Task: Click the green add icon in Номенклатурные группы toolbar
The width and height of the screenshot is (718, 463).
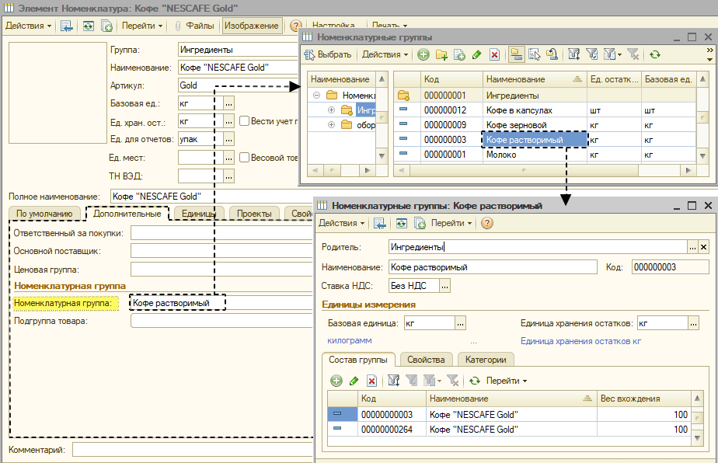Action: (423, 55)
